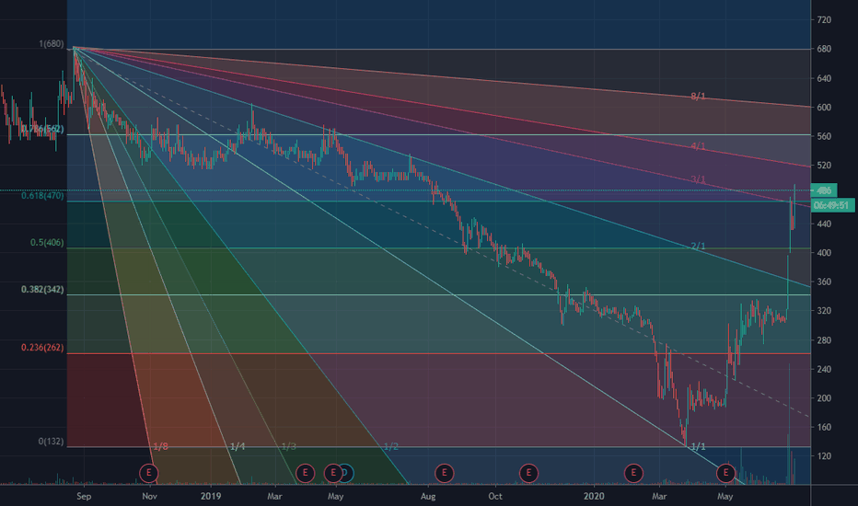858x506 pixels.
Task: Click the 2/1 Gann fan label
Action: (x=698, y=247)
